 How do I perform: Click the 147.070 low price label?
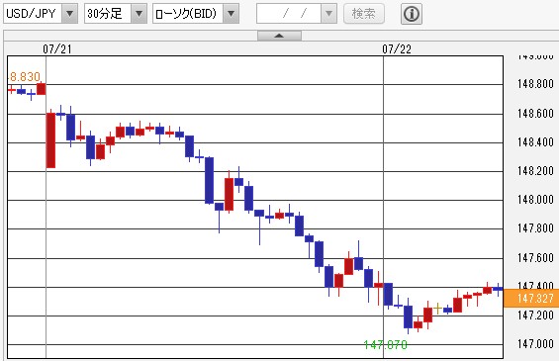pyautogui.click(x=386, y=344)
